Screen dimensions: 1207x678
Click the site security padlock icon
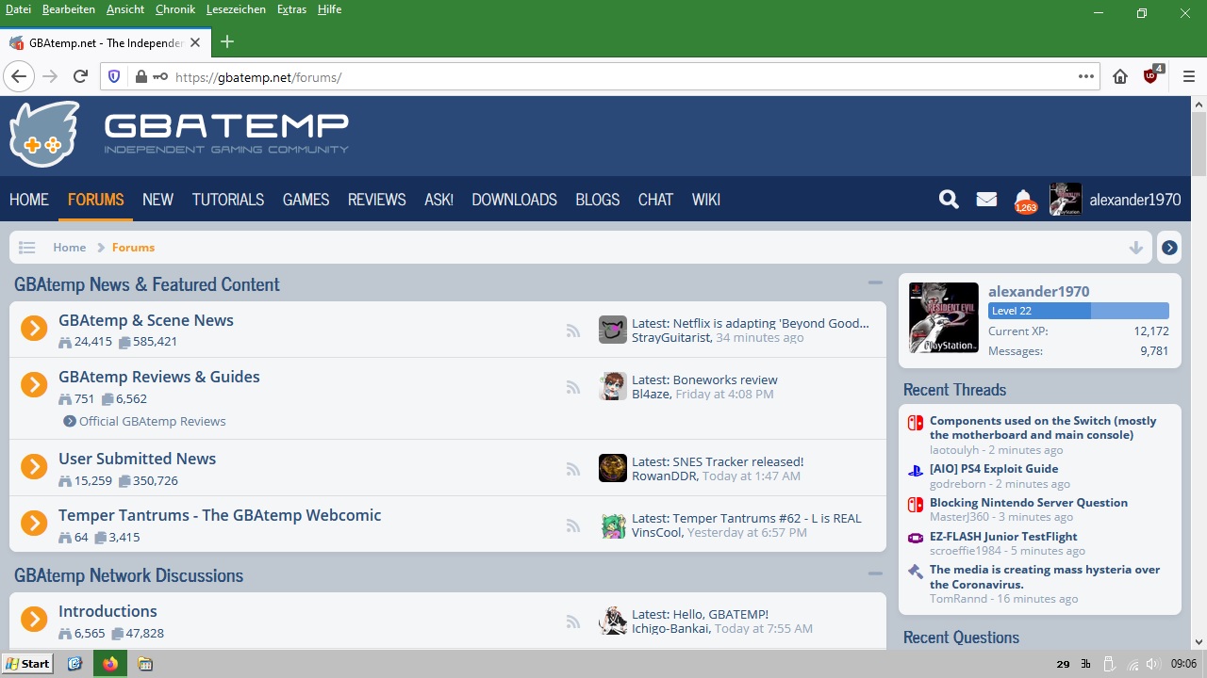tap(141, 77)
